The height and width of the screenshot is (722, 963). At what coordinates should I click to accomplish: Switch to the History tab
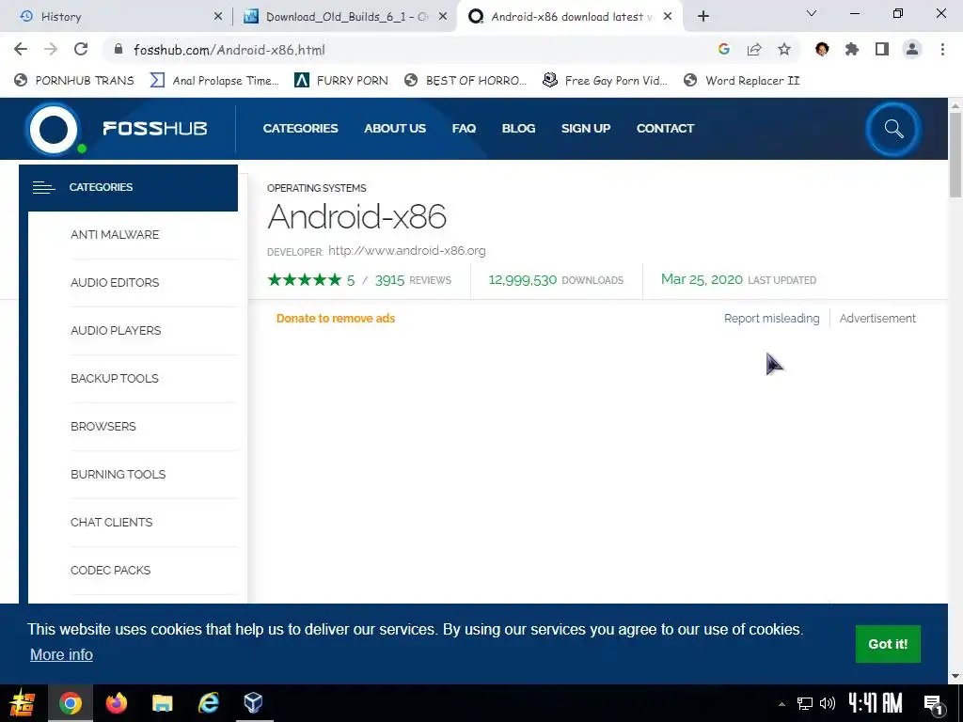(x=117, y=17)
